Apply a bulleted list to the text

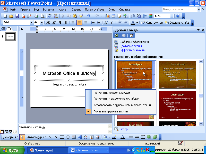coord(99,23)
